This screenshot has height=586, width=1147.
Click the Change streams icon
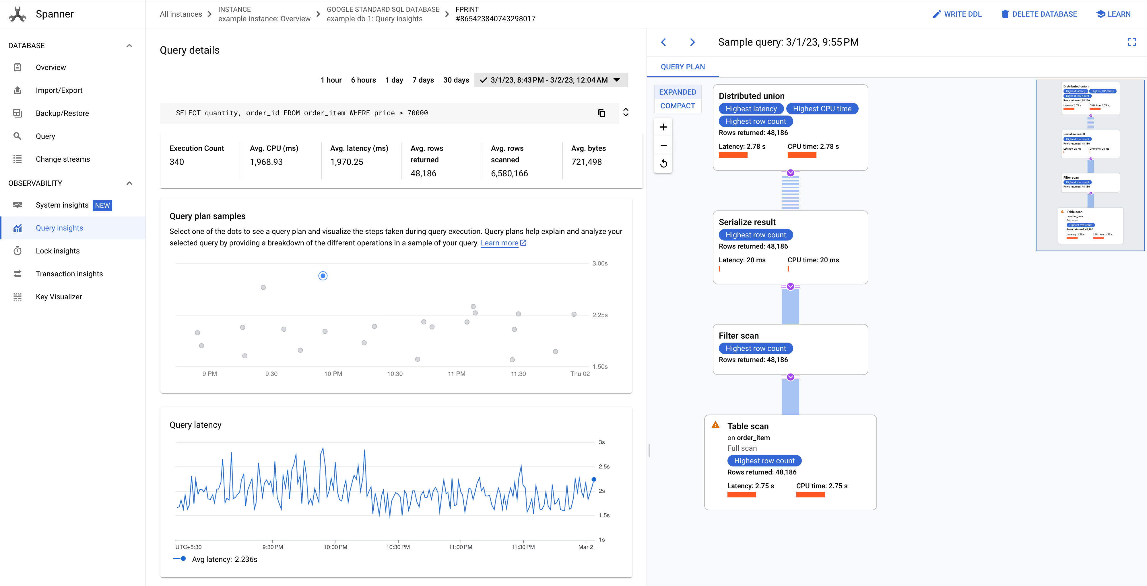point(18,159)
